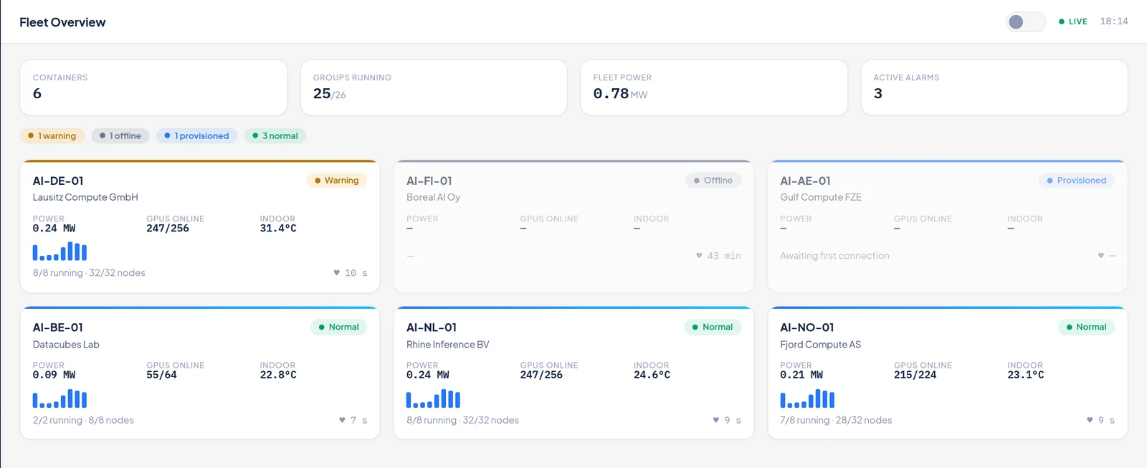Click the green LIVE status indicator

(x=1073, y=22)
